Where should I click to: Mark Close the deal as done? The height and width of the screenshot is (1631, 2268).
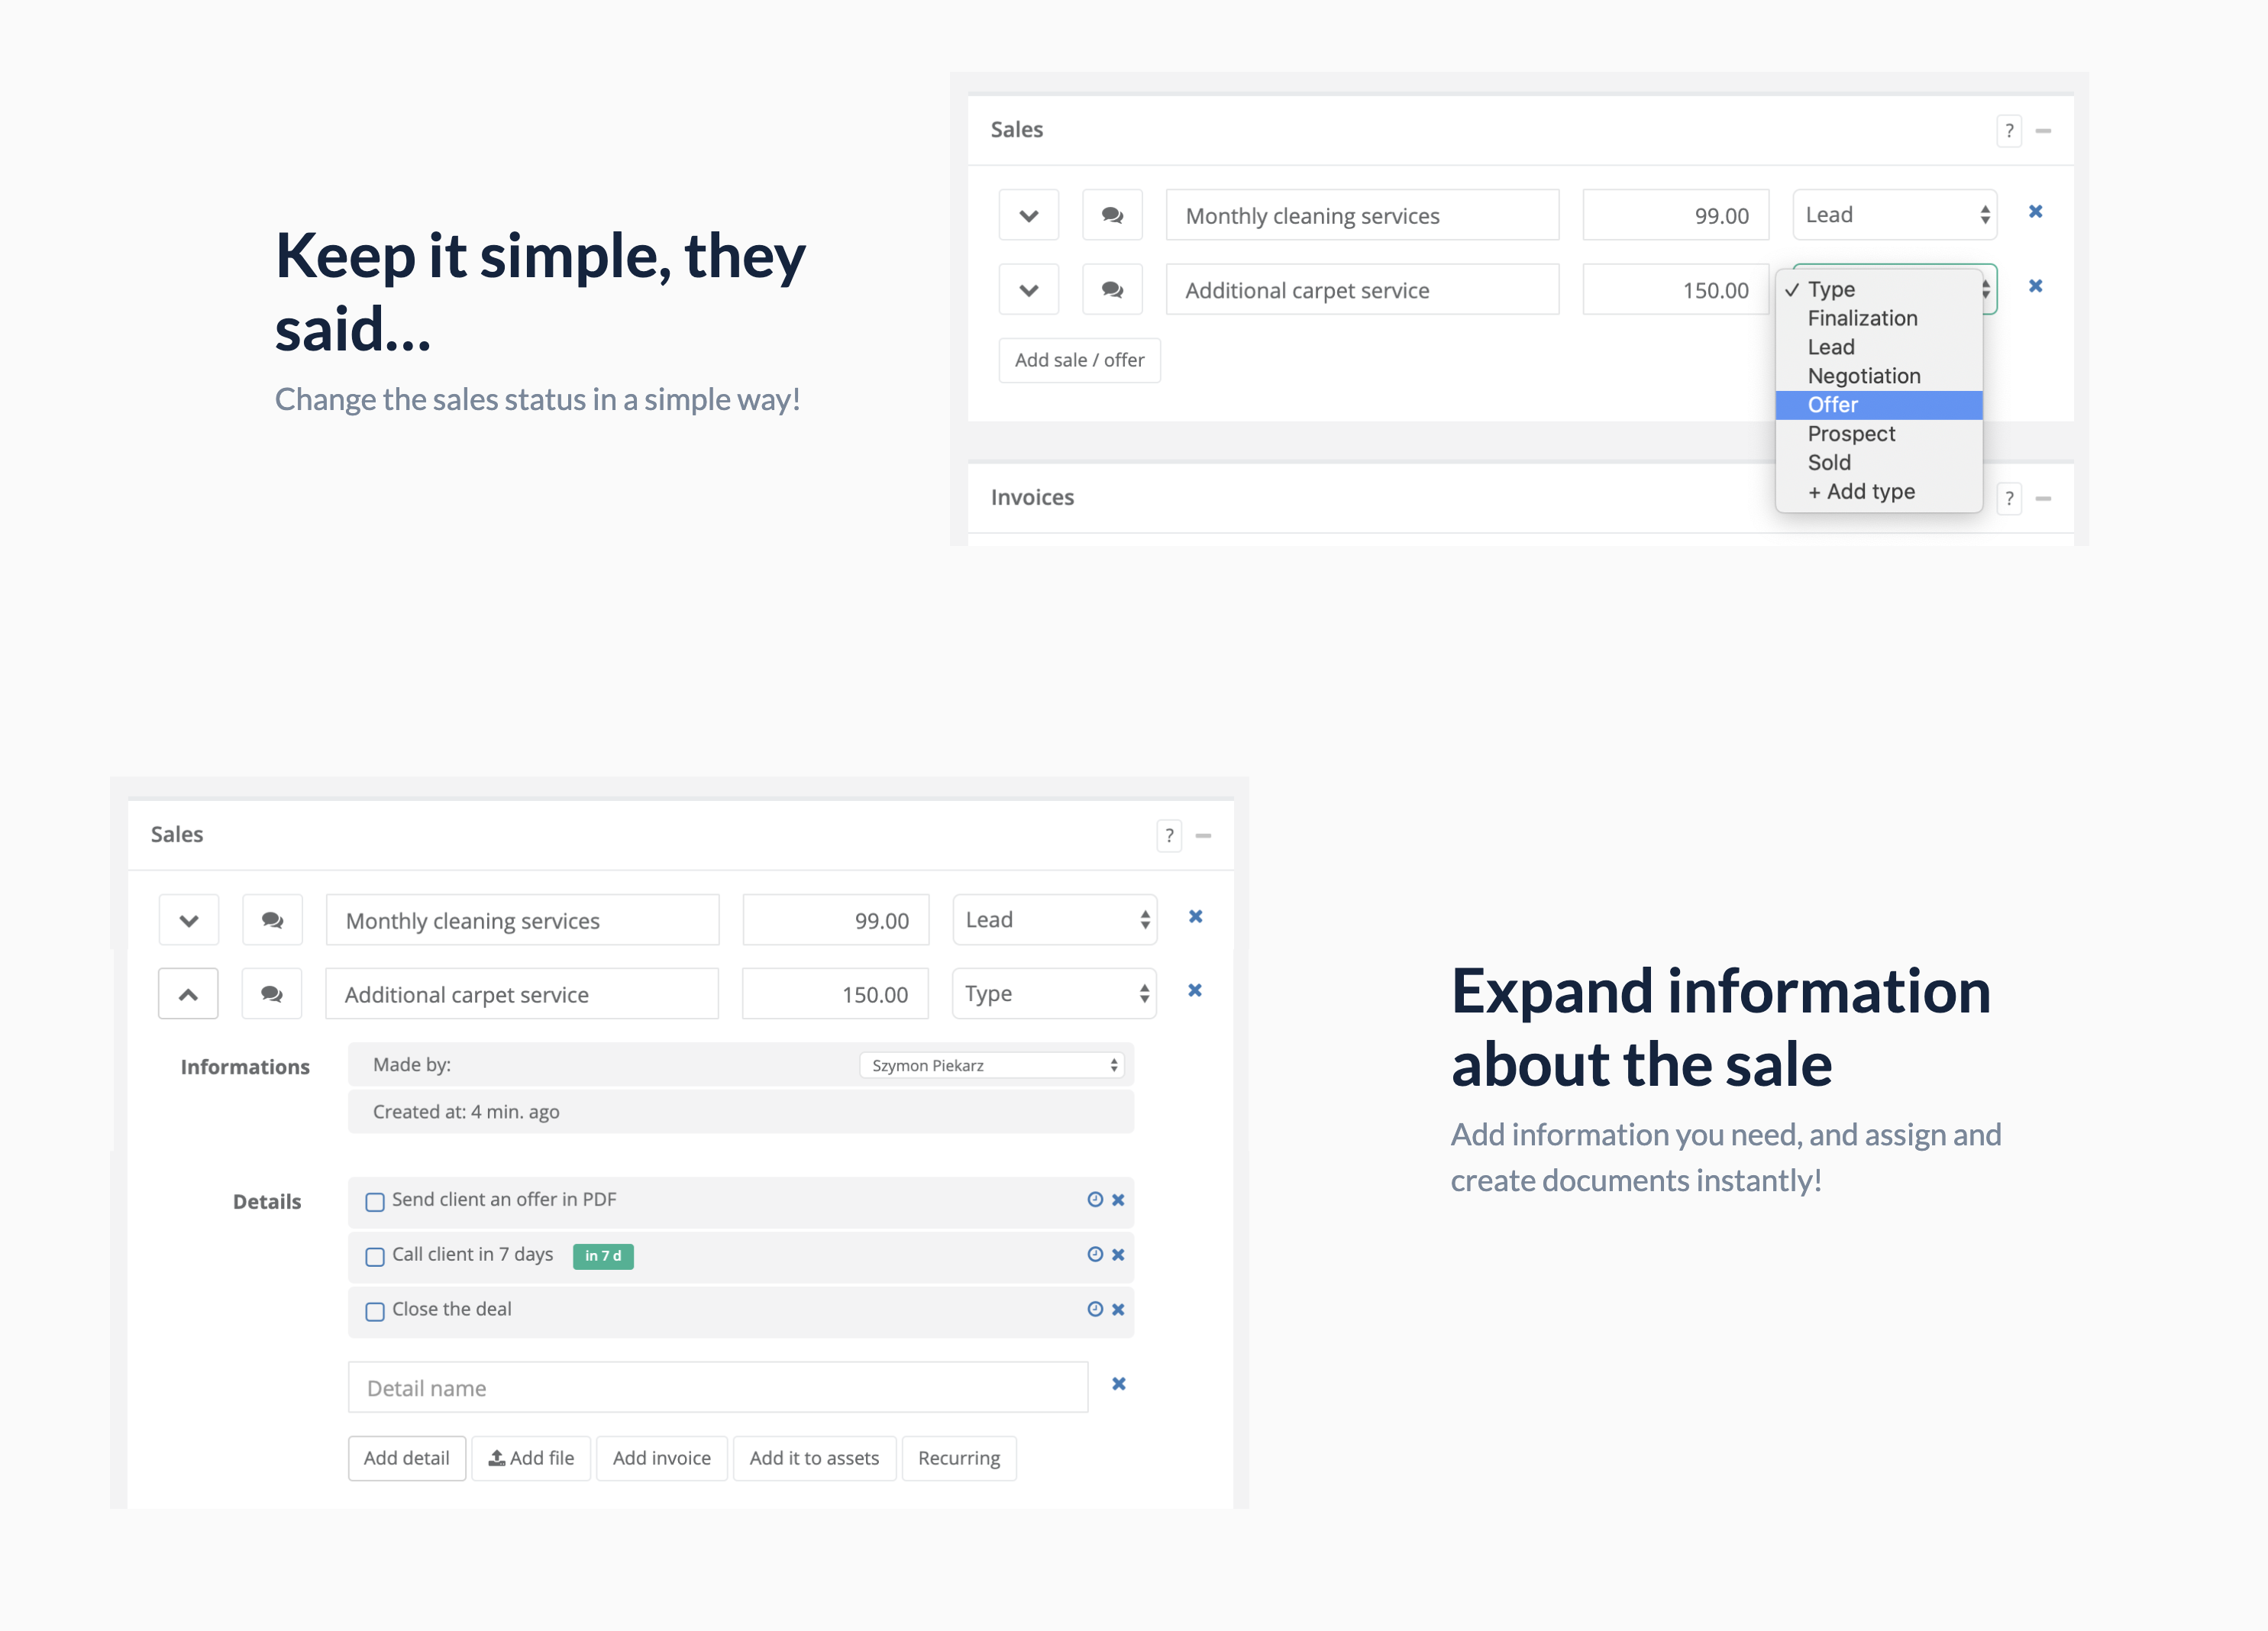click(x=375, y=1312)
